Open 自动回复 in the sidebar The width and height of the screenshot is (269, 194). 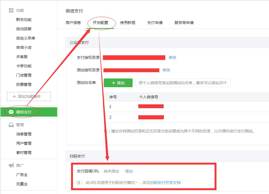point(24,29)
